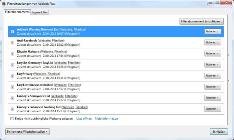
Task: Open Aktionen for EasyList Germany+EasyList
Action: pos(213,64)
